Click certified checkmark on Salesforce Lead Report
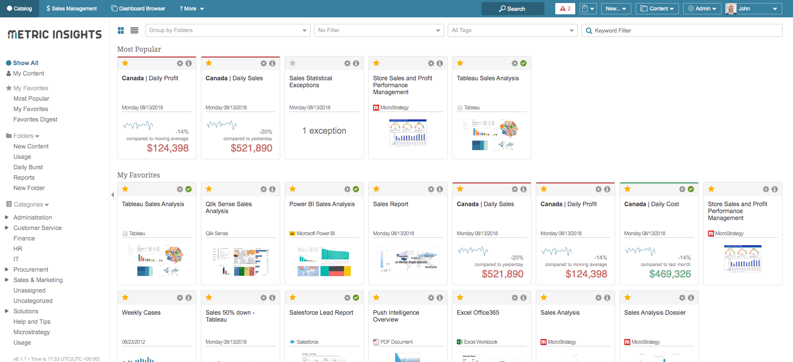This screenshot has width=793, height=362. pyautogui.click(x=356, y=298)
